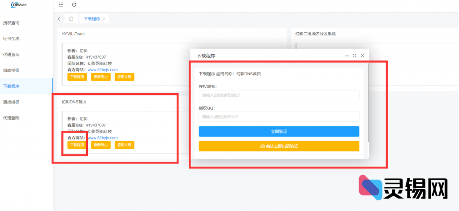
Task: Open 证书生成 in the sidebar
Action: (x=11, y=39)
